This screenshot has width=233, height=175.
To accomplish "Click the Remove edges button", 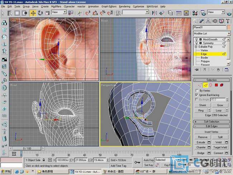I will tap(203, 137).
